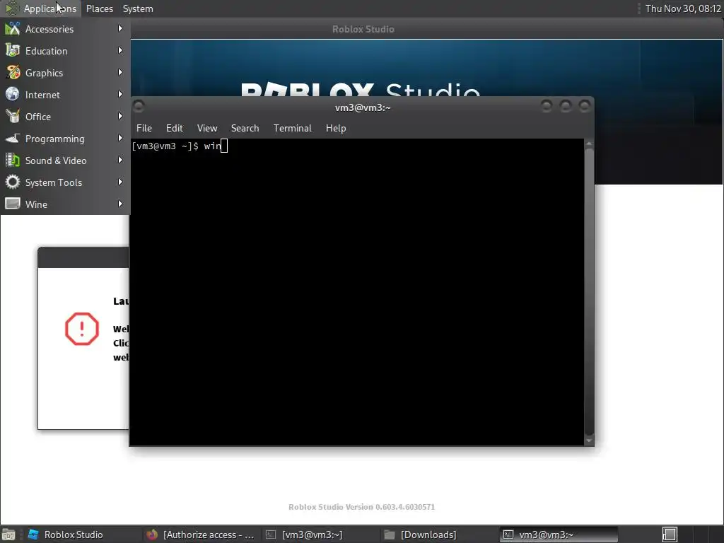Minimize the terminal window
Viewport: 724px width, 543px height.
tap(547, 107)
